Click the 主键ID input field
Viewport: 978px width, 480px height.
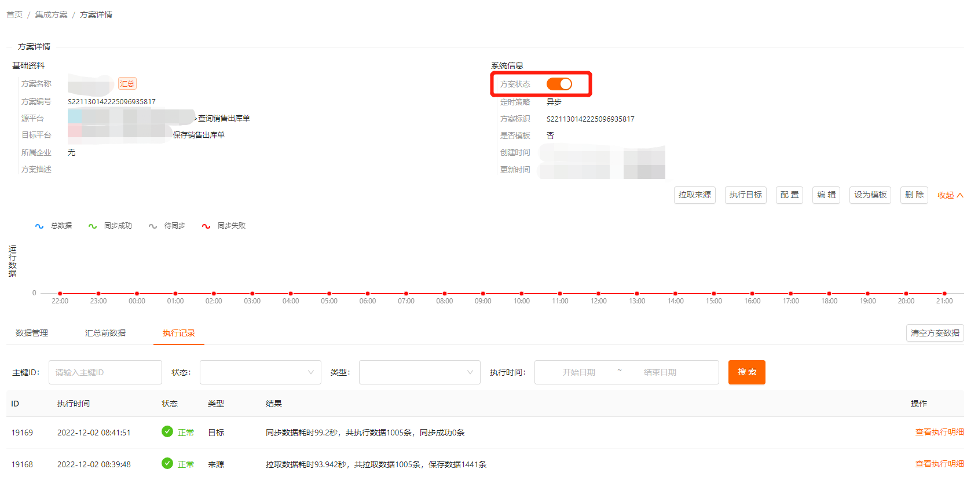pos(105,372)
